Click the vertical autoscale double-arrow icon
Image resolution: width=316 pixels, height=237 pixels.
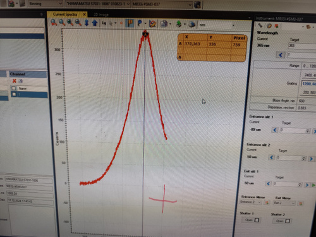pyautogui.click(x=87, y=23)
